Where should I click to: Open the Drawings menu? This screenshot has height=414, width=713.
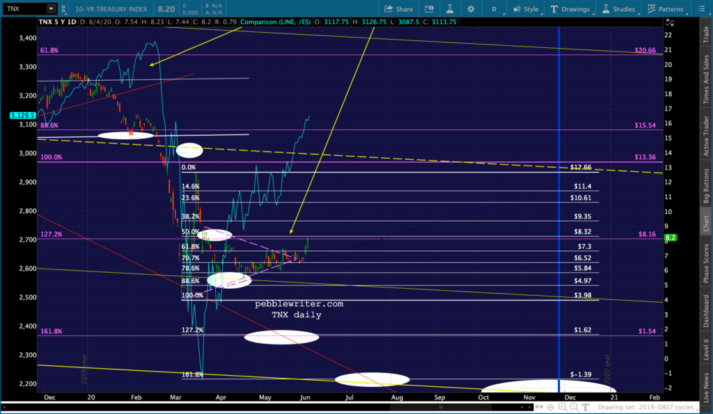click(x=570, y=9)
